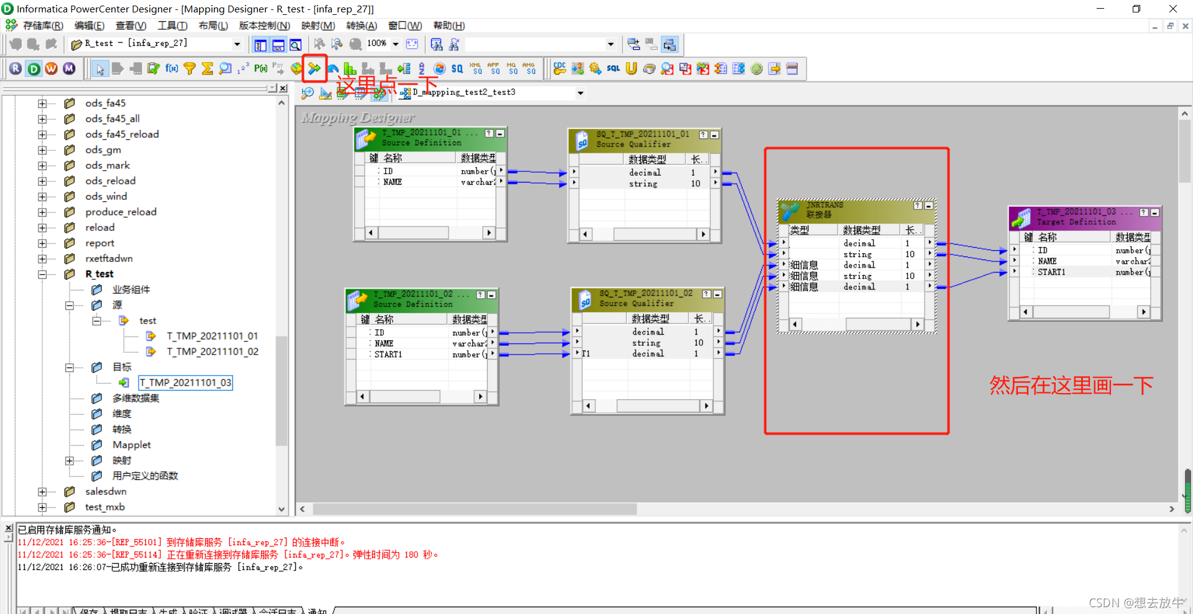Close the Navigator panel with its X
1193x614 pixels.
click(x=283, y=88)
